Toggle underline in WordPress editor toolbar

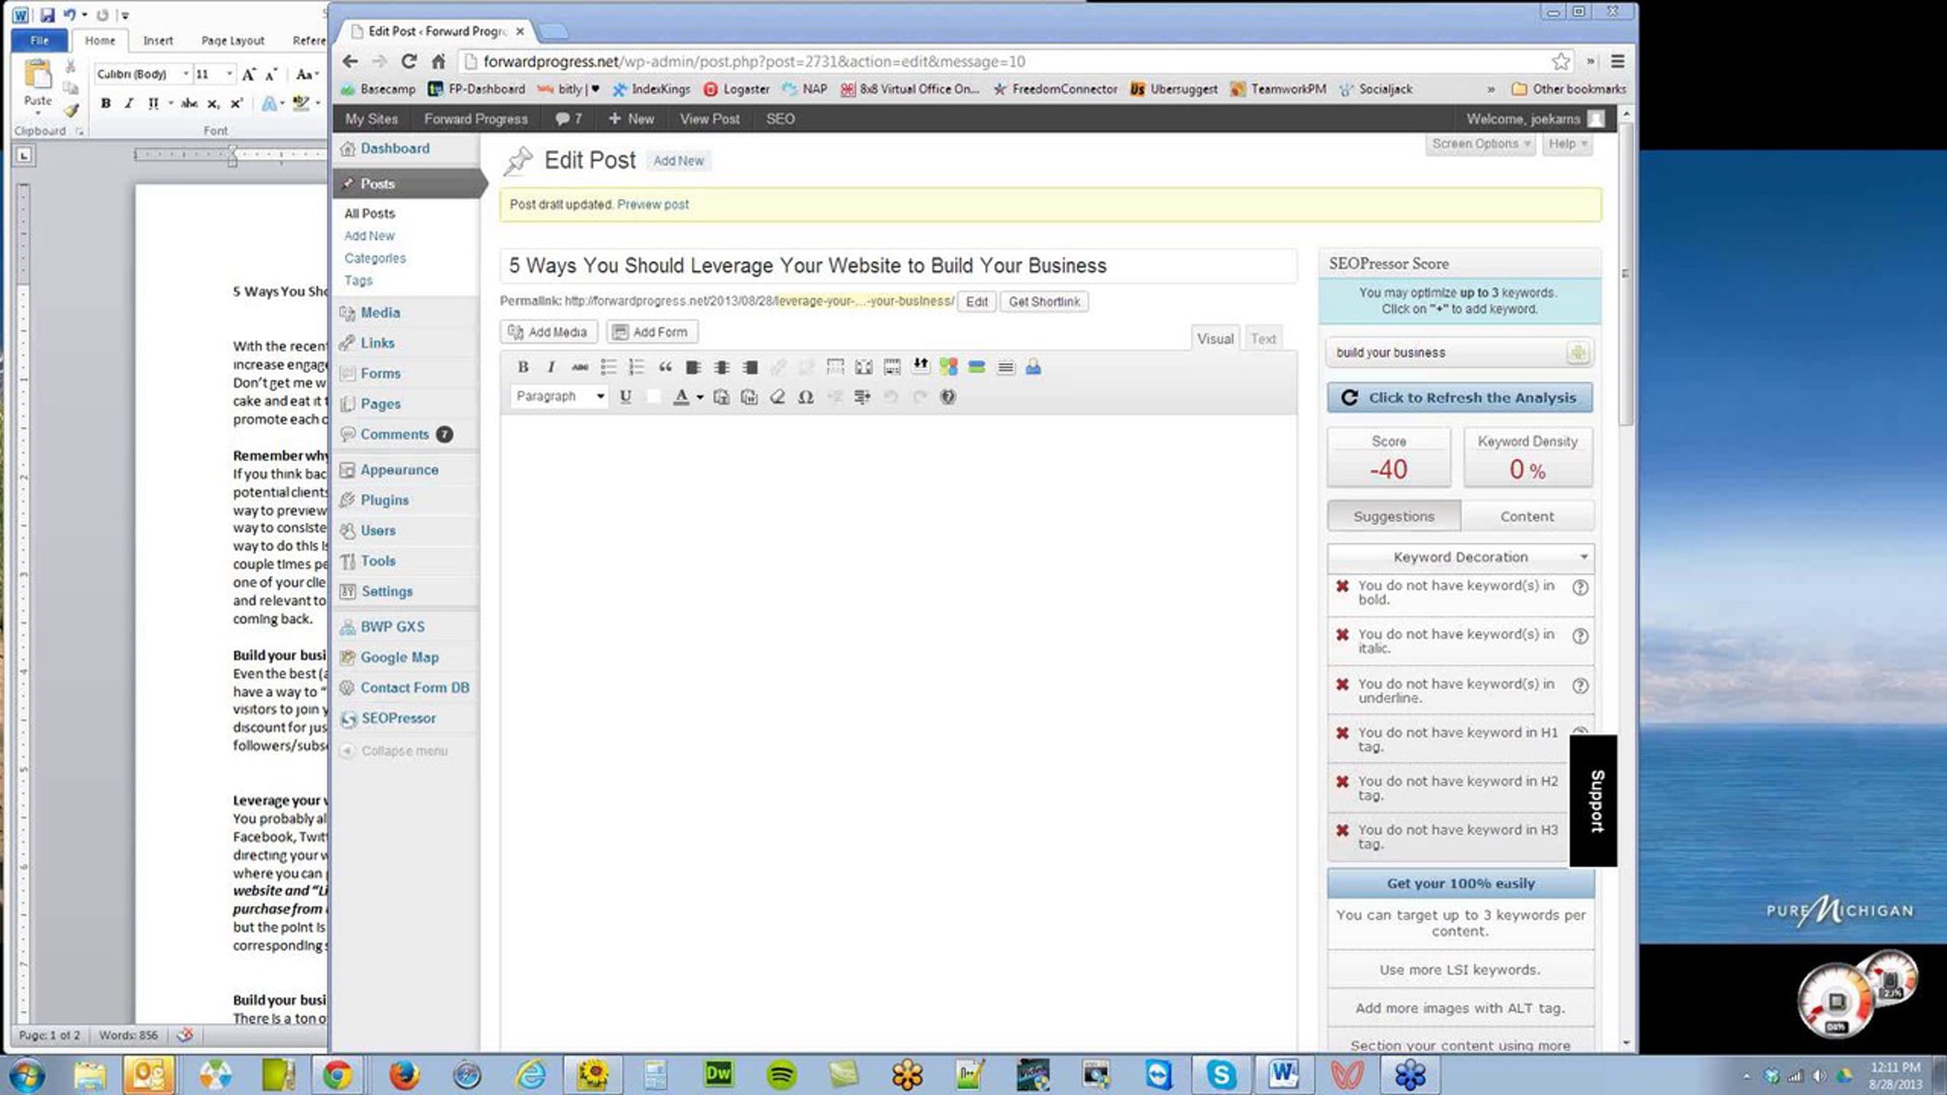tap(625, 397)
